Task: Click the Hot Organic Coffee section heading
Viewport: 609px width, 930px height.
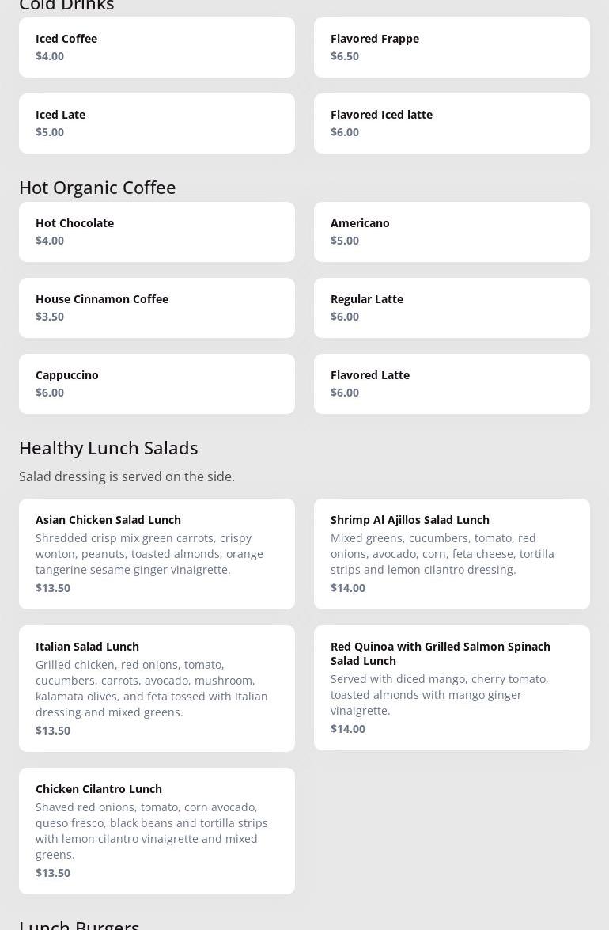Action: [x=97, y=188]
